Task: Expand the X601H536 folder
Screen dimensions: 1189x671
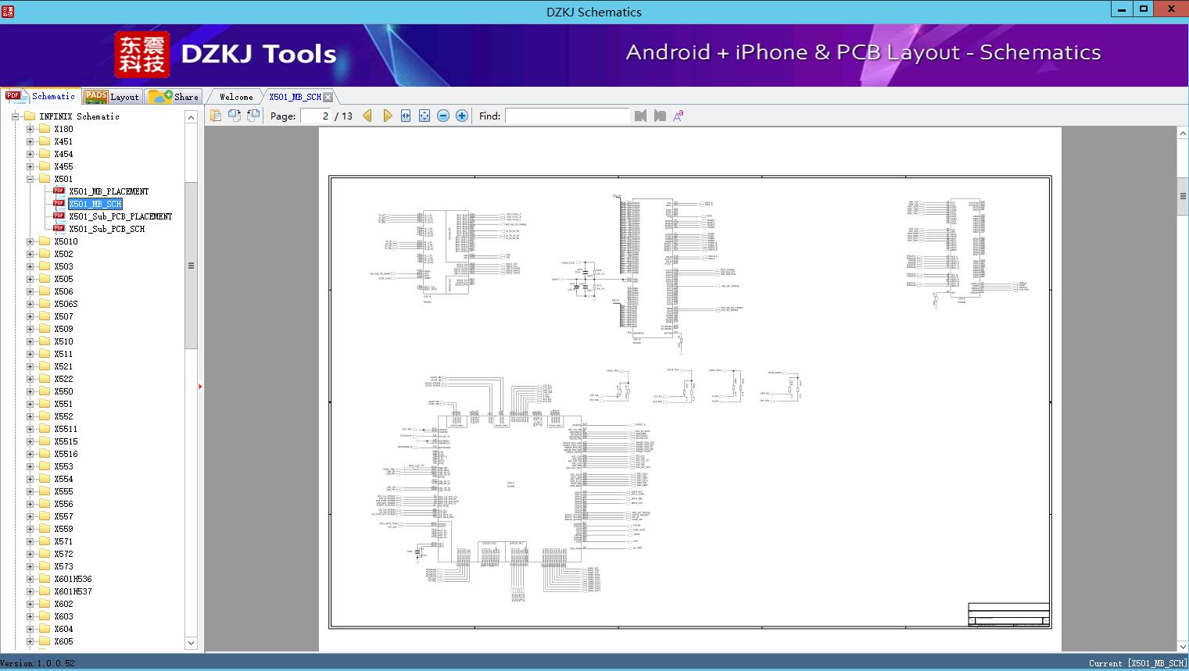Action: 30,579
